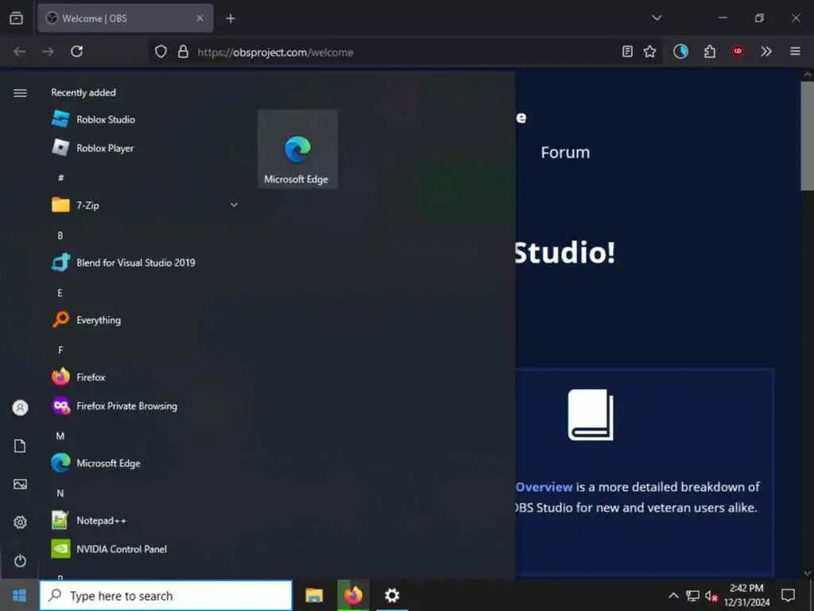This screenshot has width=814, height=611.
Task: Expand the 7-Zip folder chevron
Action: 235,205
